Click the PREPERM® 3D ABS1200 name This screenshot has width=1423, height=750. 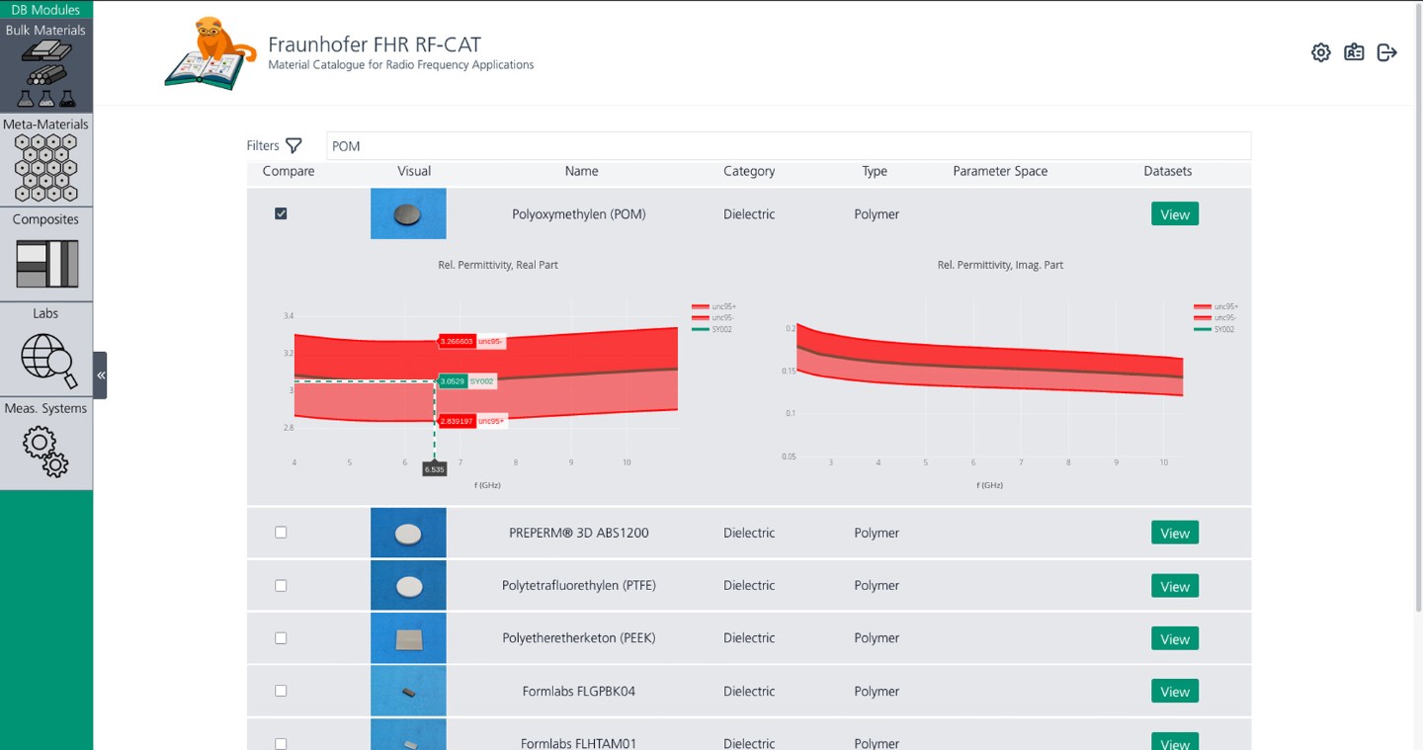[579, 533]
